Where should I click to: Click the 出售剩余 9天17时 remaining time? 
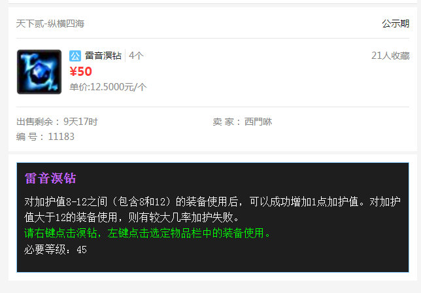[x=57, y=122]
